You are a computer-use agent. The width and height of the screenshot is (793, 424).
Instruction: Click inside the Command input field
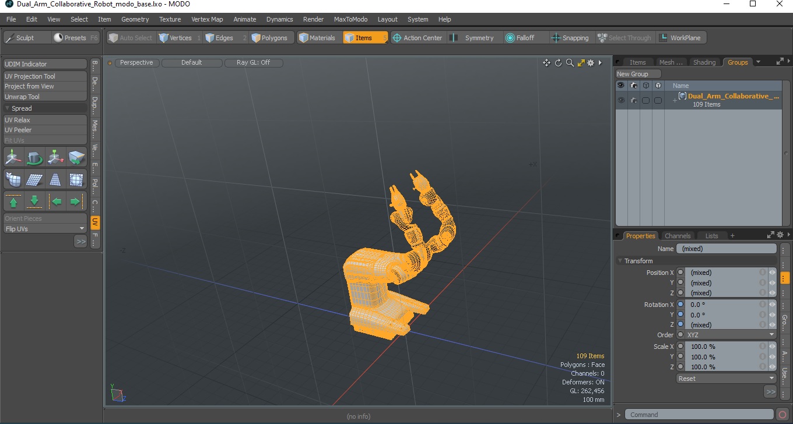[700, 415]
